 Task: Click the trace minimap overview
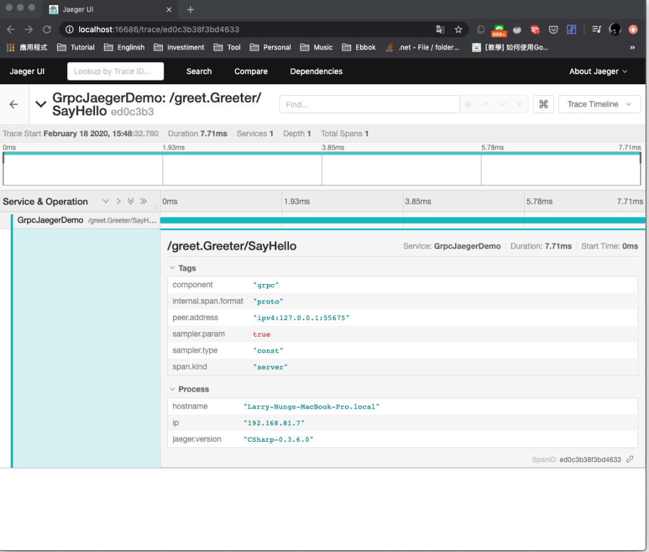click(321, 169)
